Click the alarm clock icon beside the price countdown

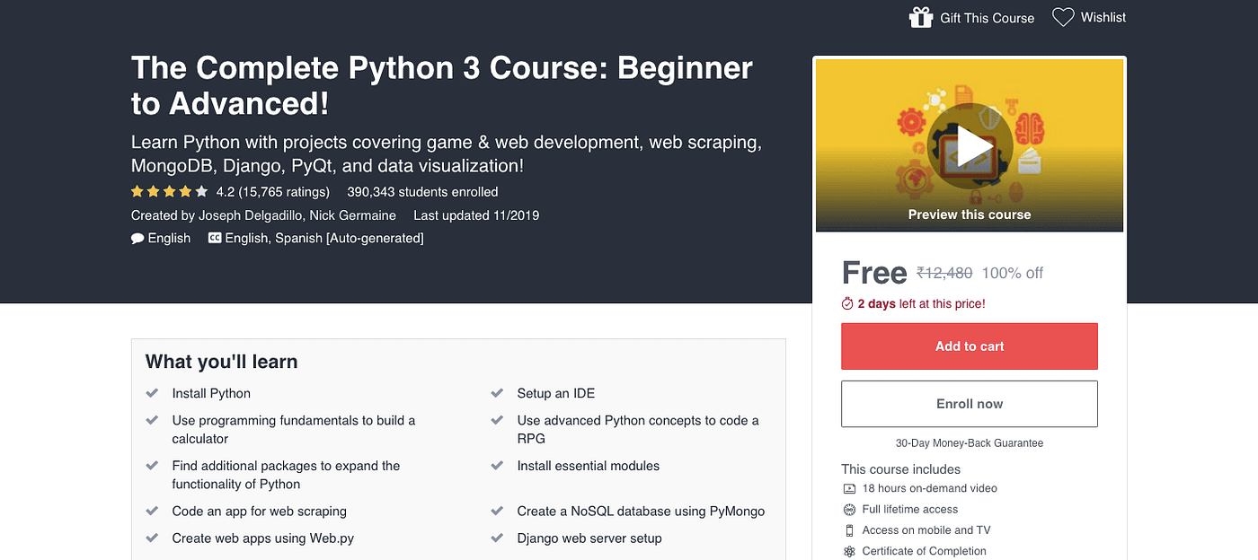click(847, 303)
